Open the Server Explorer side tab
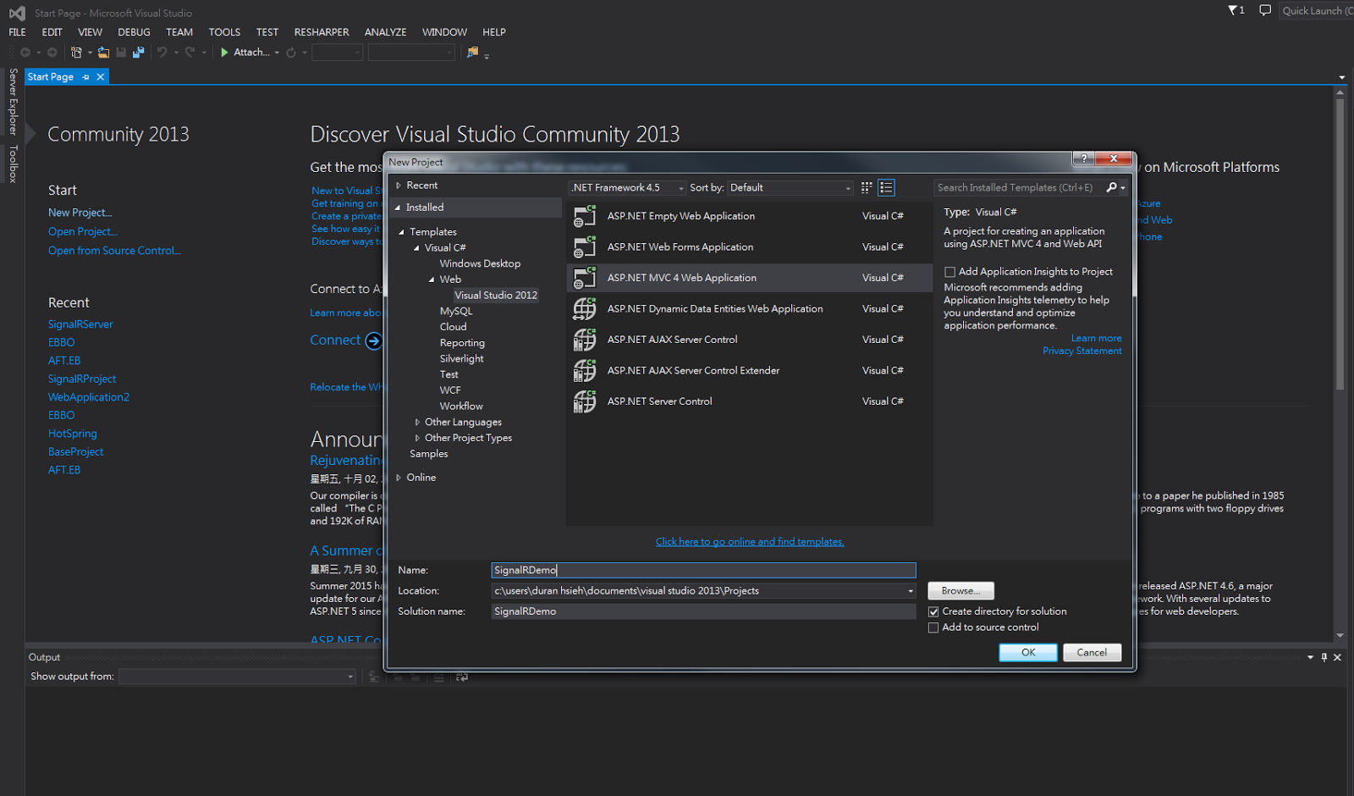Screen dimensions: 1354x796 click(x=13, y=102)
